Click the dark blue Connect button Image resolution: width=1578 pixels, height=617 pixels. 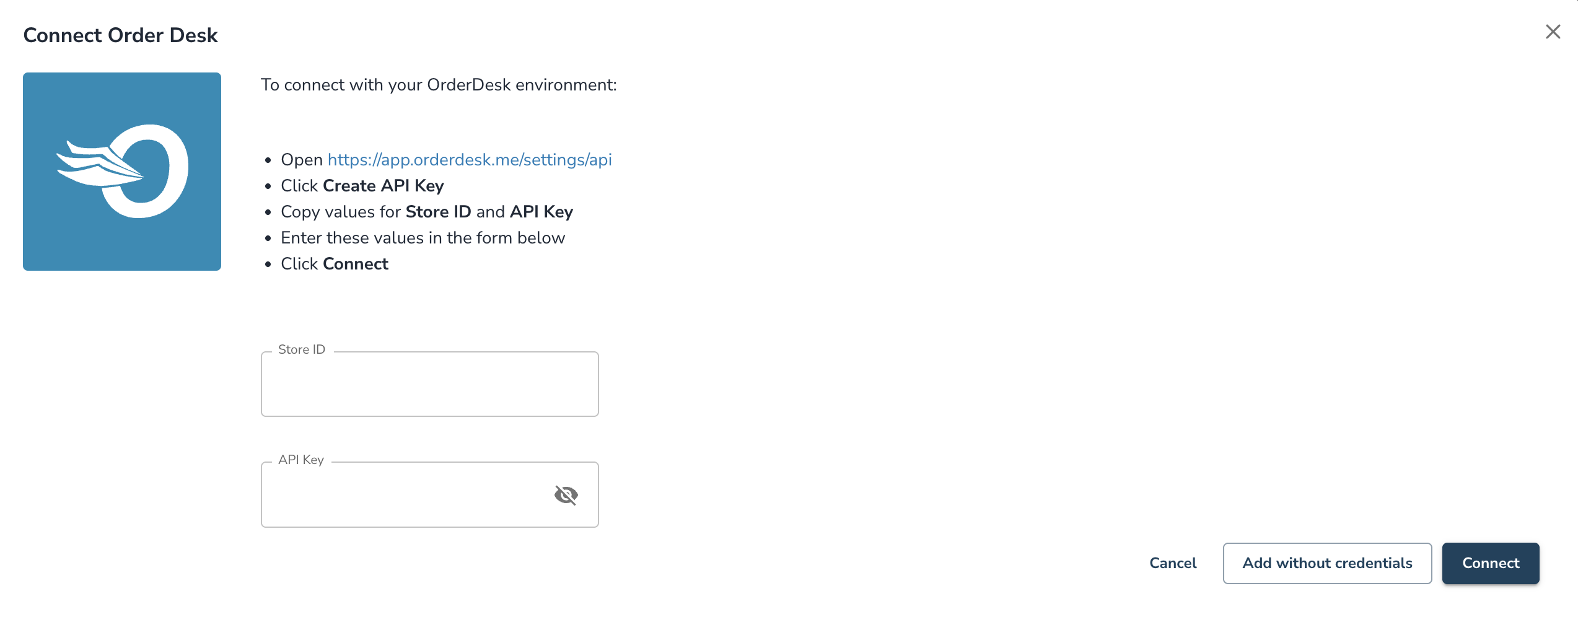tap(1491, 563)
